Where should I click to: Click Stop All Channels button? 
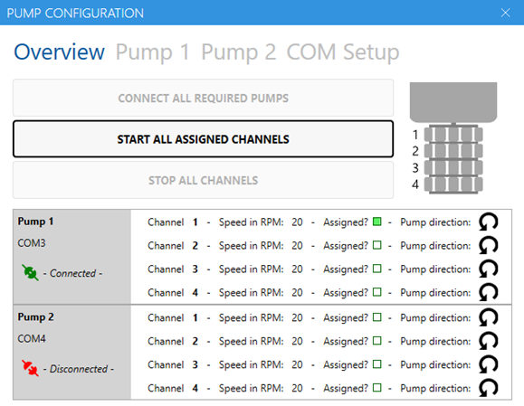coord(204,180)
